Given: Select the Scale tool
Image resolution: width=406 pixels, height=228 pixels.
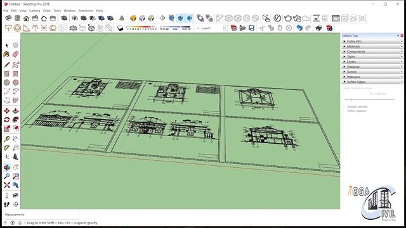Looking at the screenshot, I should click(x=7, y=129).
